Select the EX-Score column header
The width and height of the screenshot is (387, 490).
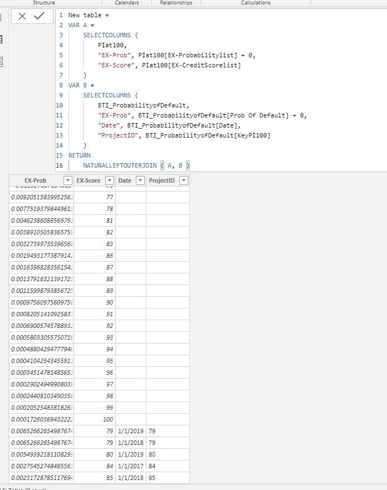[x=89, y=180]
